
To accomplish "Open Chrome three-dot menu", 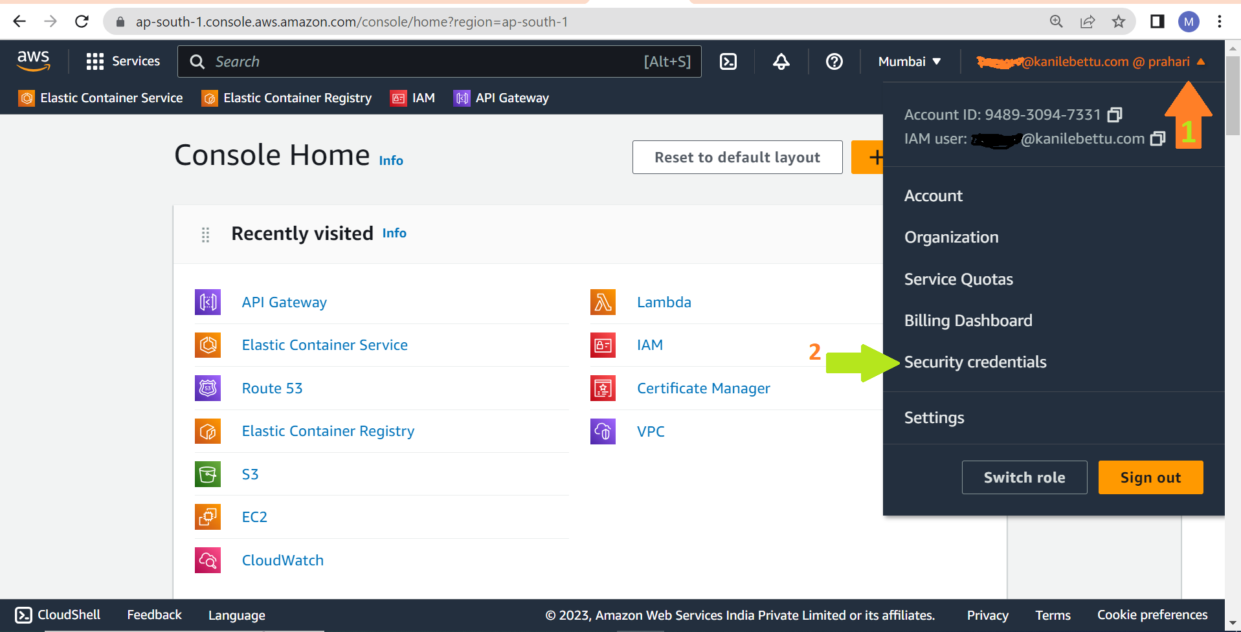I will (1220, 22).
